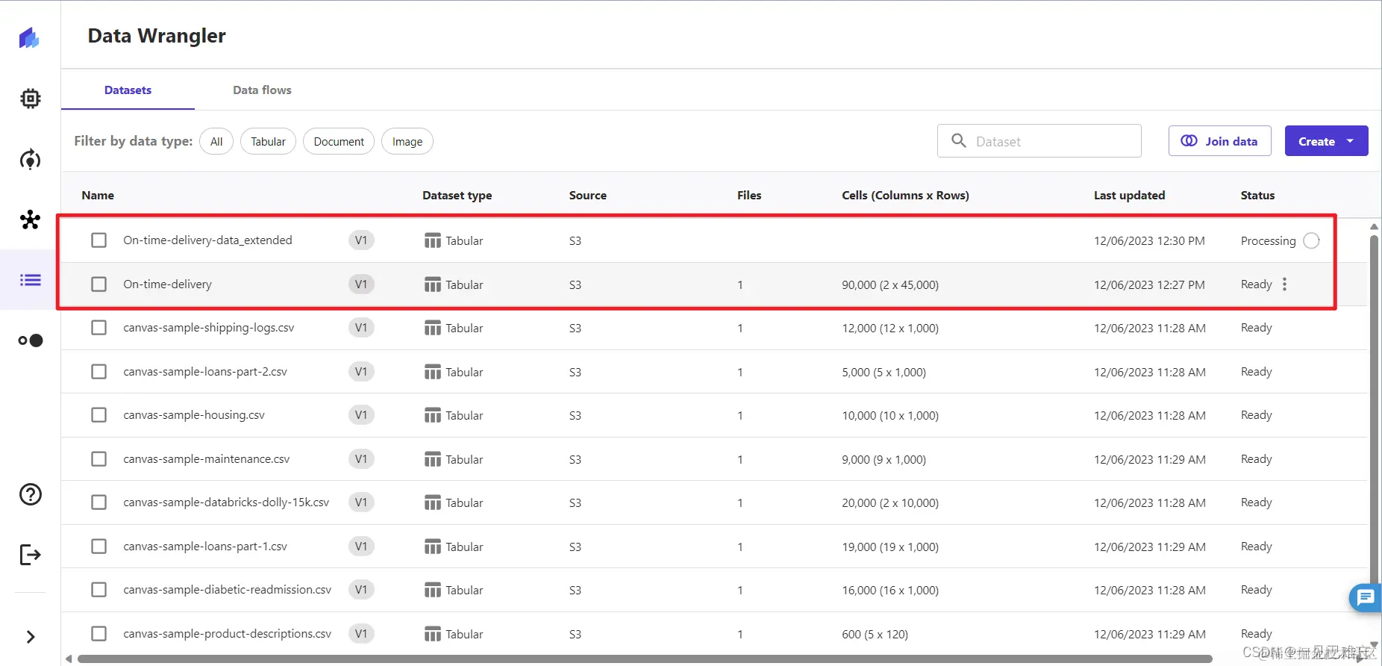This screenshot has height=666, width=1382.
Task: Check canvas-sample-maintenance.csv row
Action: (x=99, y=458)
